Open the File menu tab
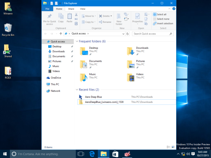Screen dimensions: 211x158 tap(47, 9)
